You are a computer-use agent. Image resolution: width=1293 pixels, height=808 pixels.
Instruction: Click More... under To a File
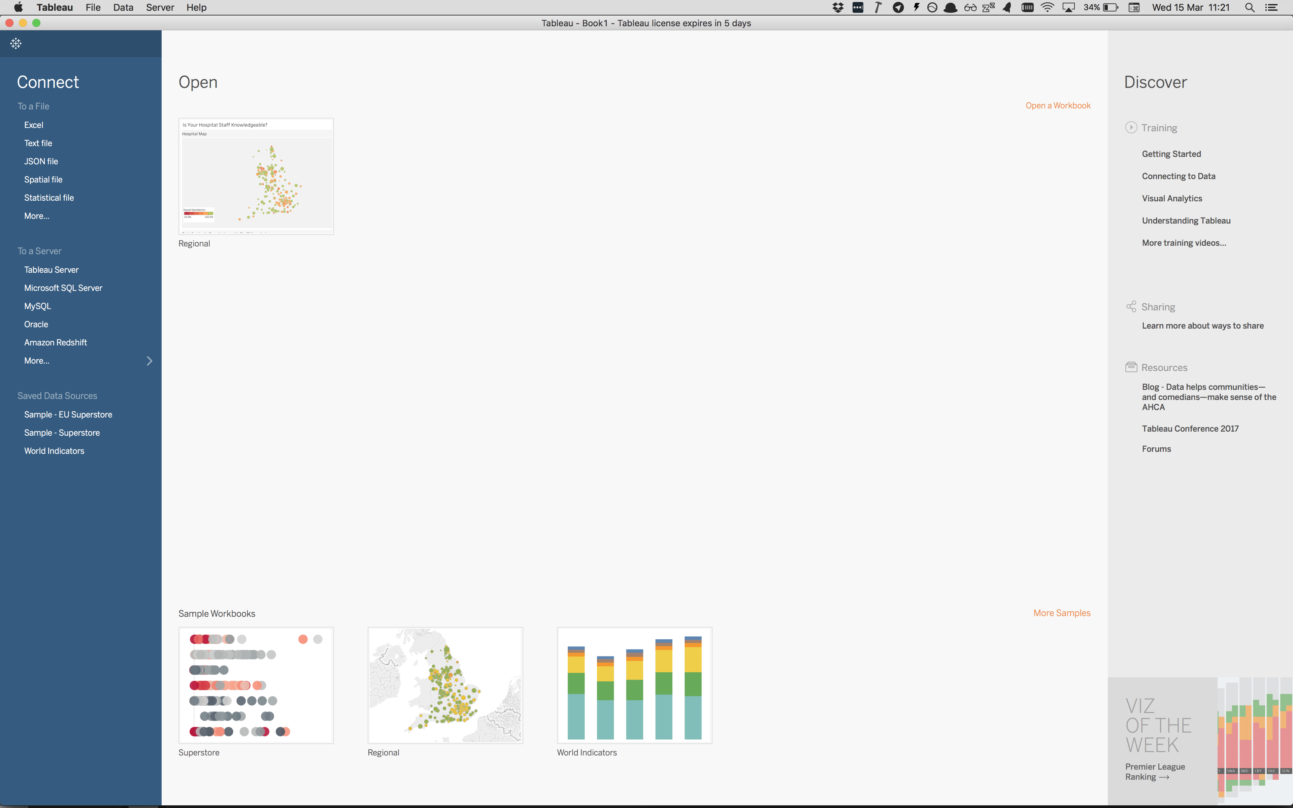(x=36, y=216)
